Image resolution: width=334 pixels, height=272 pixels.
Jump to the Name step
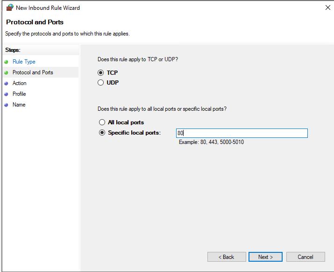pyautogui.click(x=19, y=105)
